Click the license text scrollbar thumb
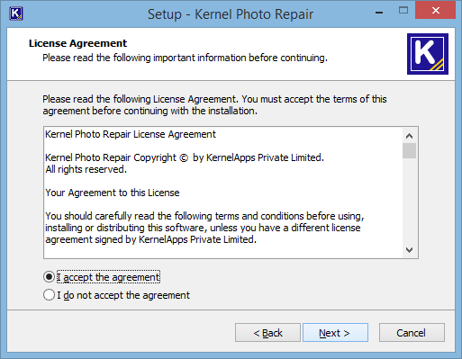The width and height of the screenshot is (462, 359). 409,150
